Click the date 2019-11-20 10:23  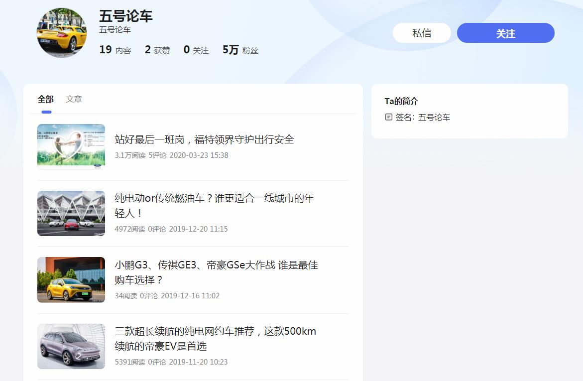[199, 362]
